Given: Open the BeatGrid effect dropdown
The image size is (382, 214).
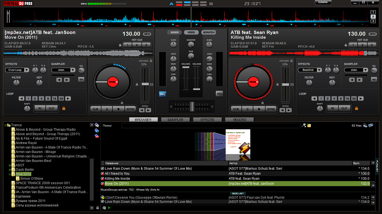Looking at the screenshot, I should click(319, 70).
